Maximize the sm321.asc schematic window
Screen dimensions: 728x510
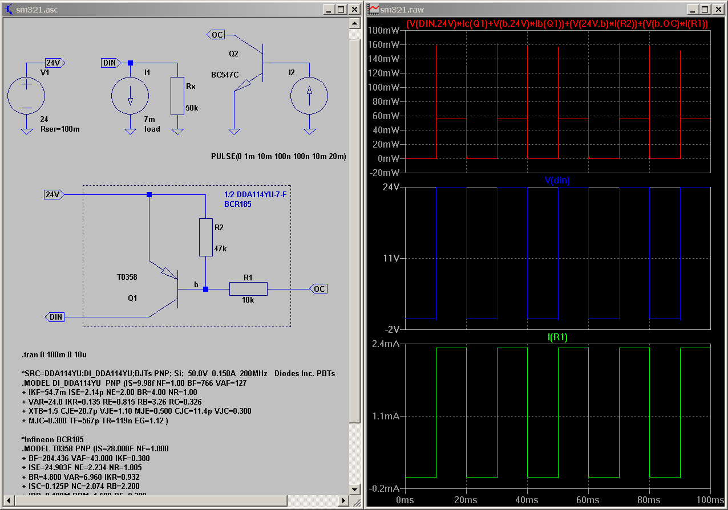coord(341,10)
